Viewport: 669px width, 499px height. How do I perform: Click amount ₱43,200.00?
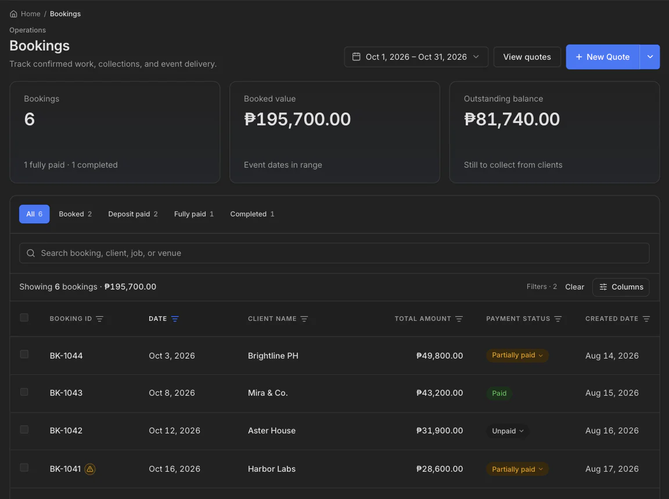point(440,393)
